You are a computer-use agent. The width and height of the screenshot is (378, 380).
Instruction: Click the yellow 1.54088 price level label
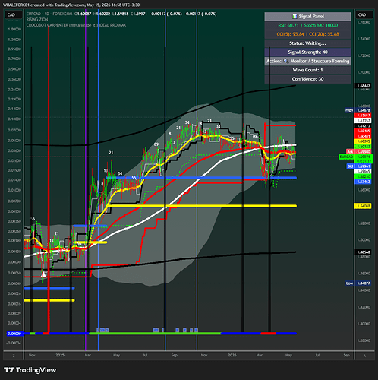[364, 206]
